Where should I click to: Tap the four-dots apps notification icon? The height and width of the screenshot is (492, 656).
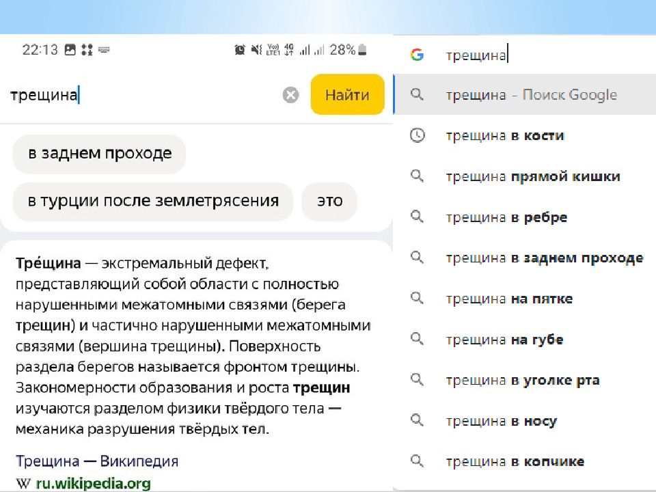click(x=87, y=50)
